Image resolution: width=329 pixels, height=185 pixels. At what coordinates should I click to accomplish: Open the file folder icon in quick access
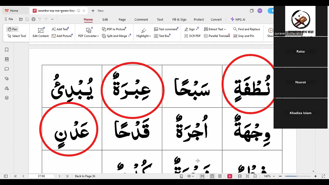(x=21, y=19)
